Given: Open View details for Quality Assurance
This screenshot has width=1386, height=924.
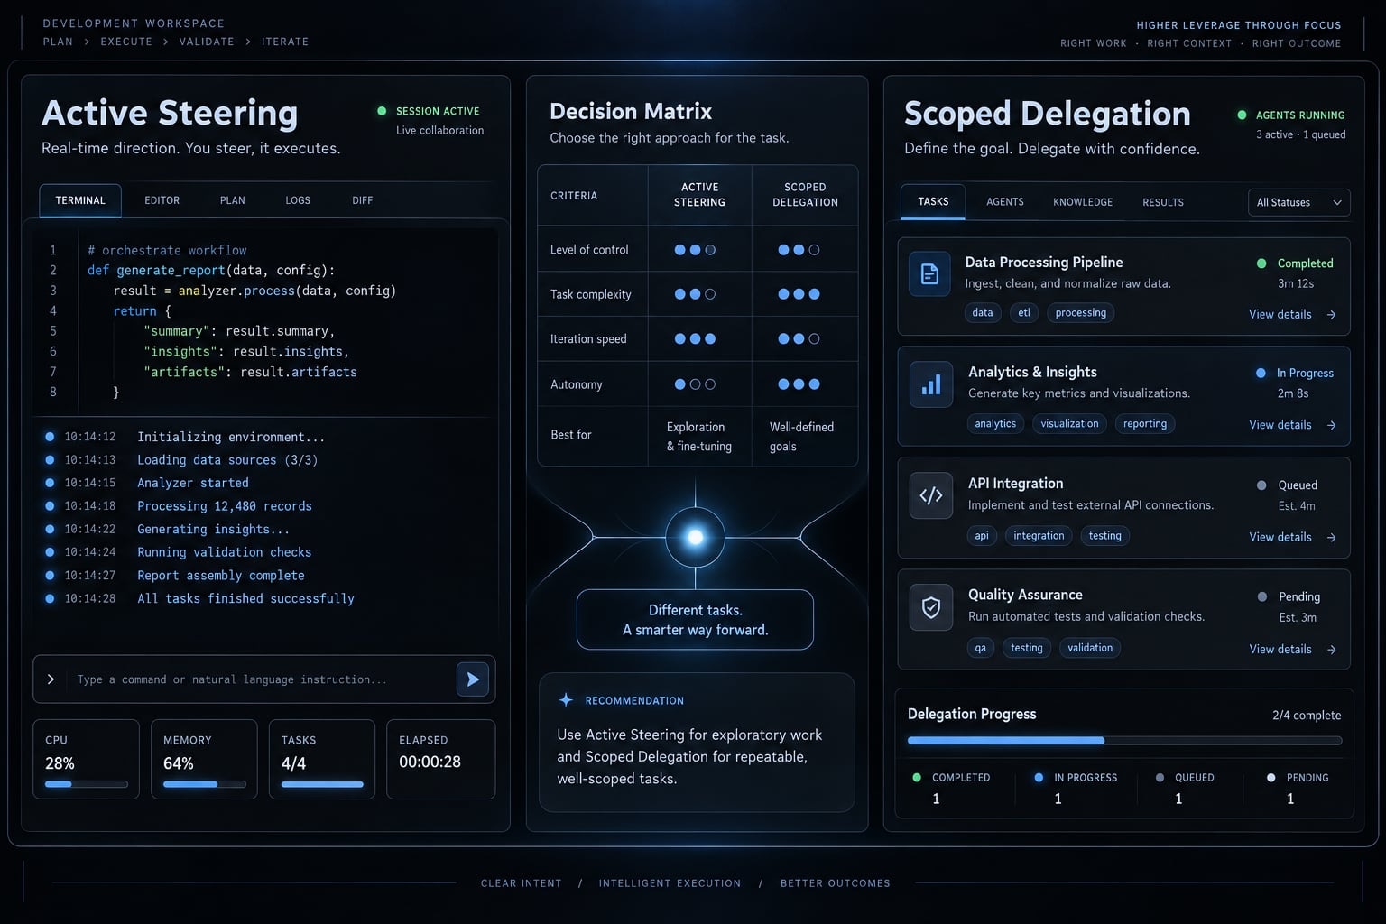Looking at the screenshot, I should pos(1280,649).
